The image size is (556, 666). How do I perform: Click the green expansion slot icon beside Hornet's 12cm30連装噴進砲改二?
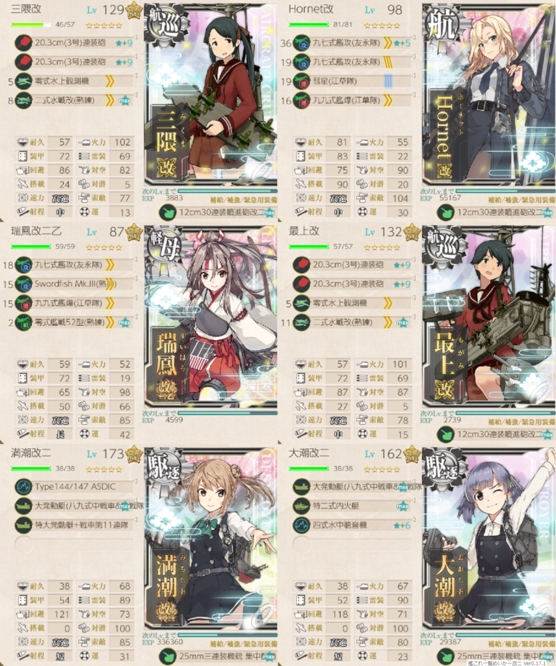445,213
